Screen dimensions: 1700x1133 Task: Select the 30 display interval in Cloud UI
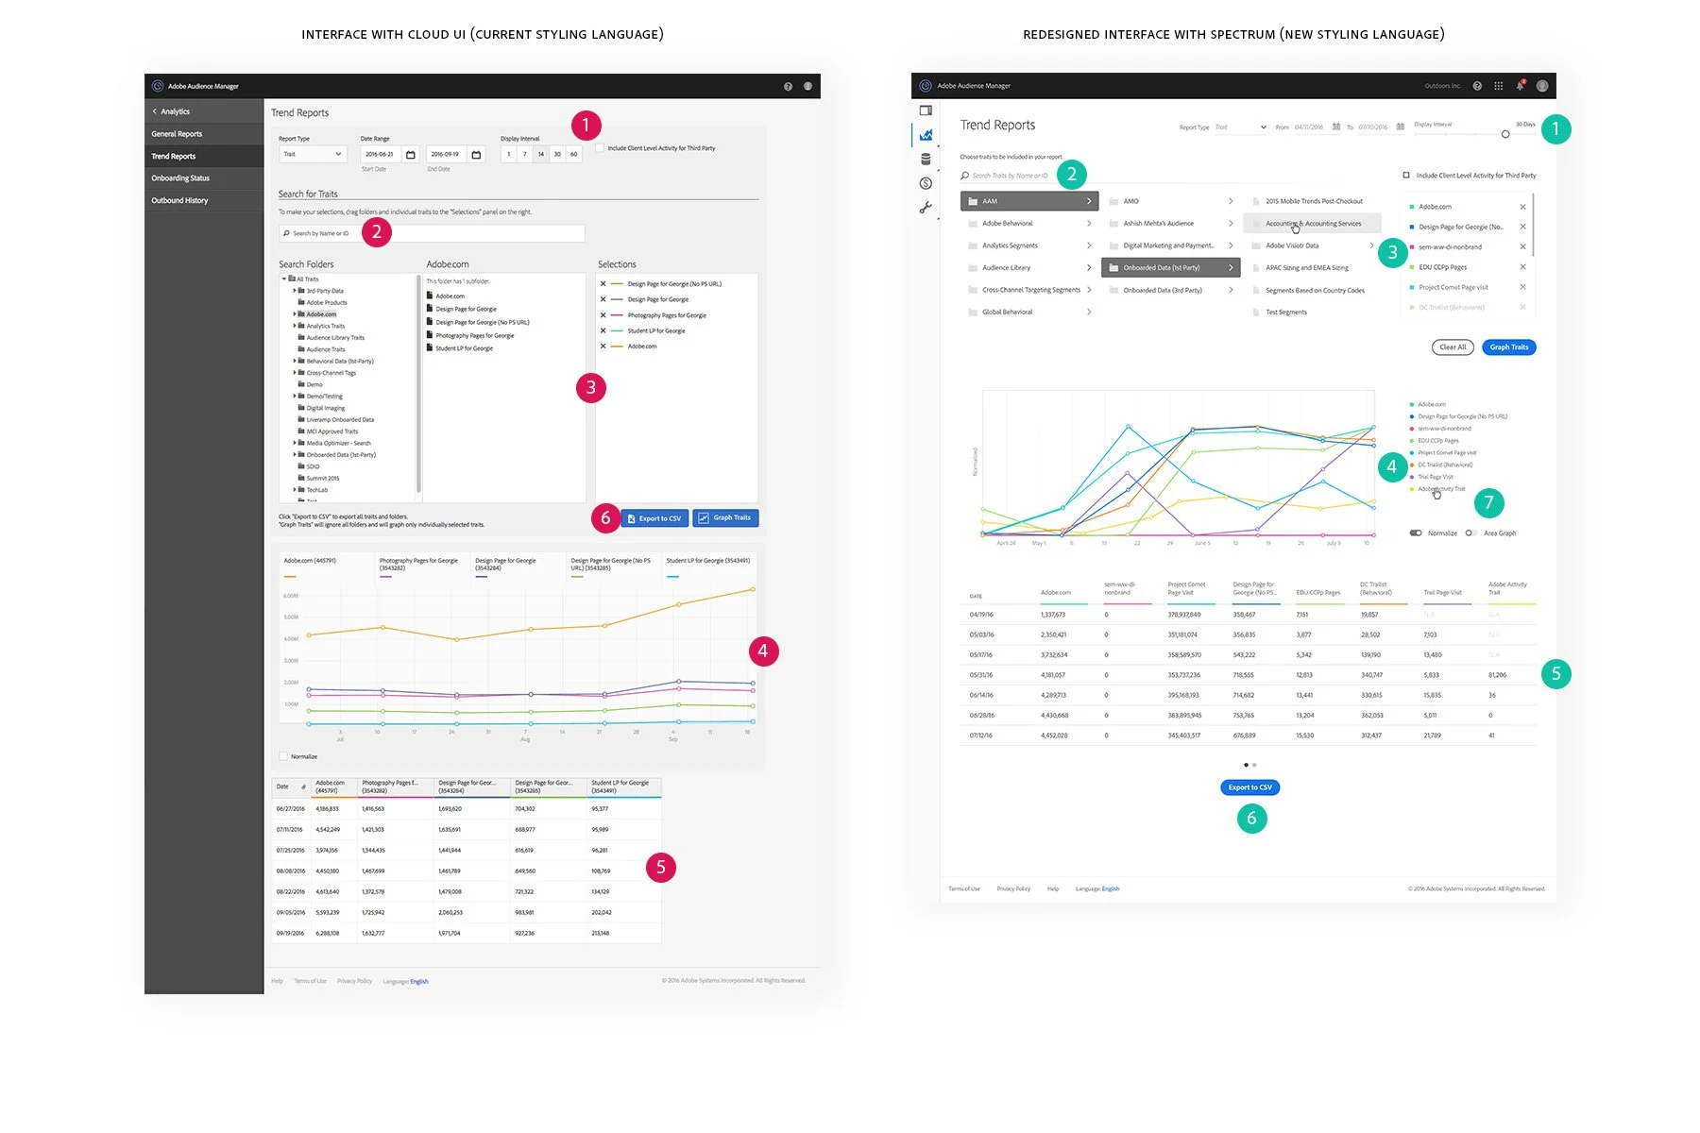click(557, 154)
